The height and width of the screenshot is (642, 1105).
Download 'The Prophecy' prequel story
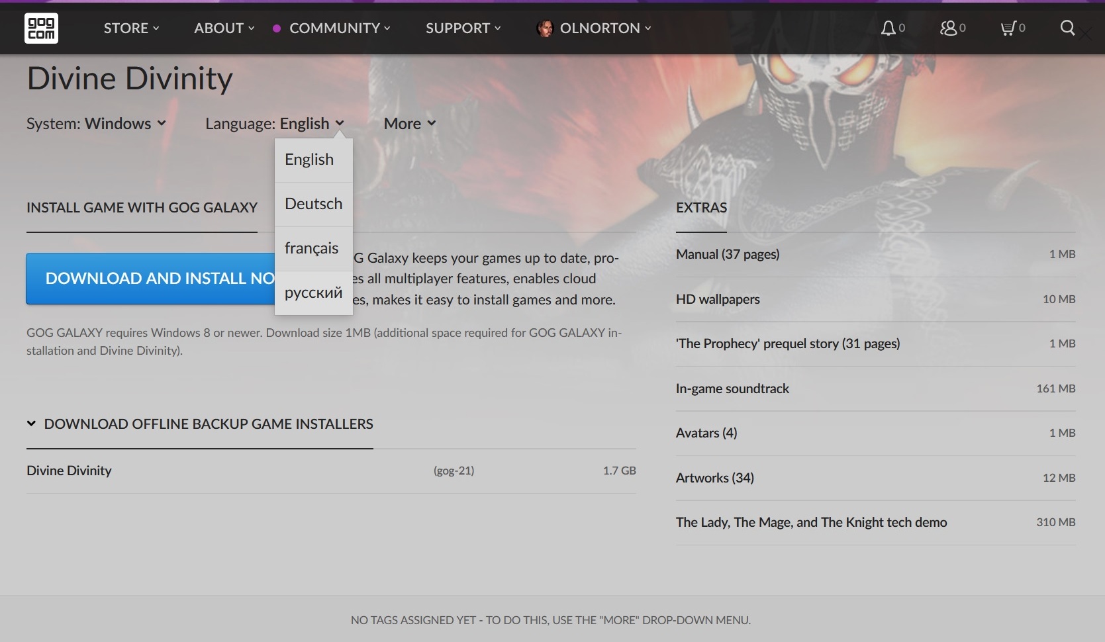click(875, 344)
